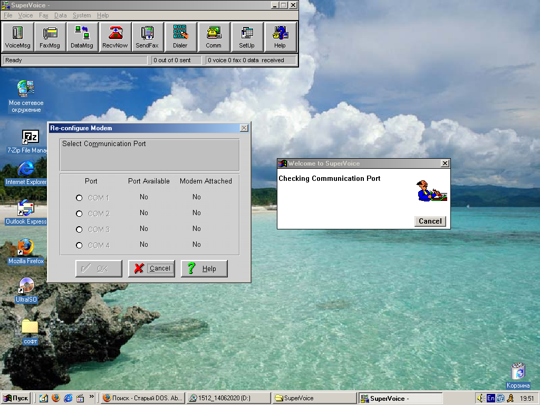Open the VoiceMsg toolbar icon

pos(18,37)
